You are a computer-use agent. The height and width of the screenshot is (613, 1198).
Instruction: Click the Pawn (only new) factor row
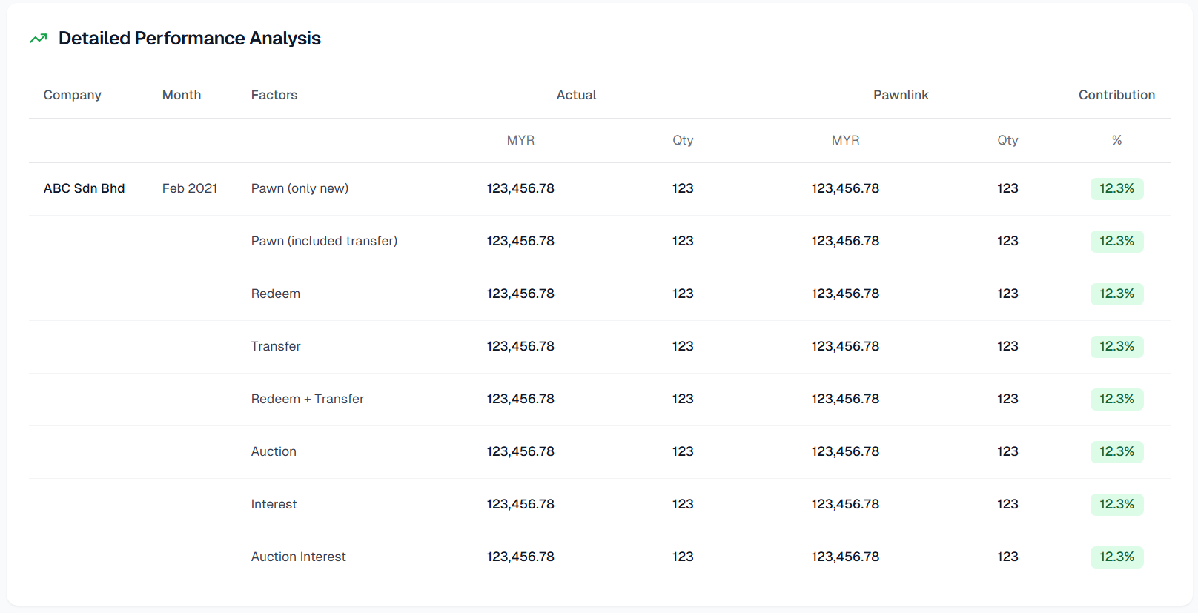[x=299, y=188]
